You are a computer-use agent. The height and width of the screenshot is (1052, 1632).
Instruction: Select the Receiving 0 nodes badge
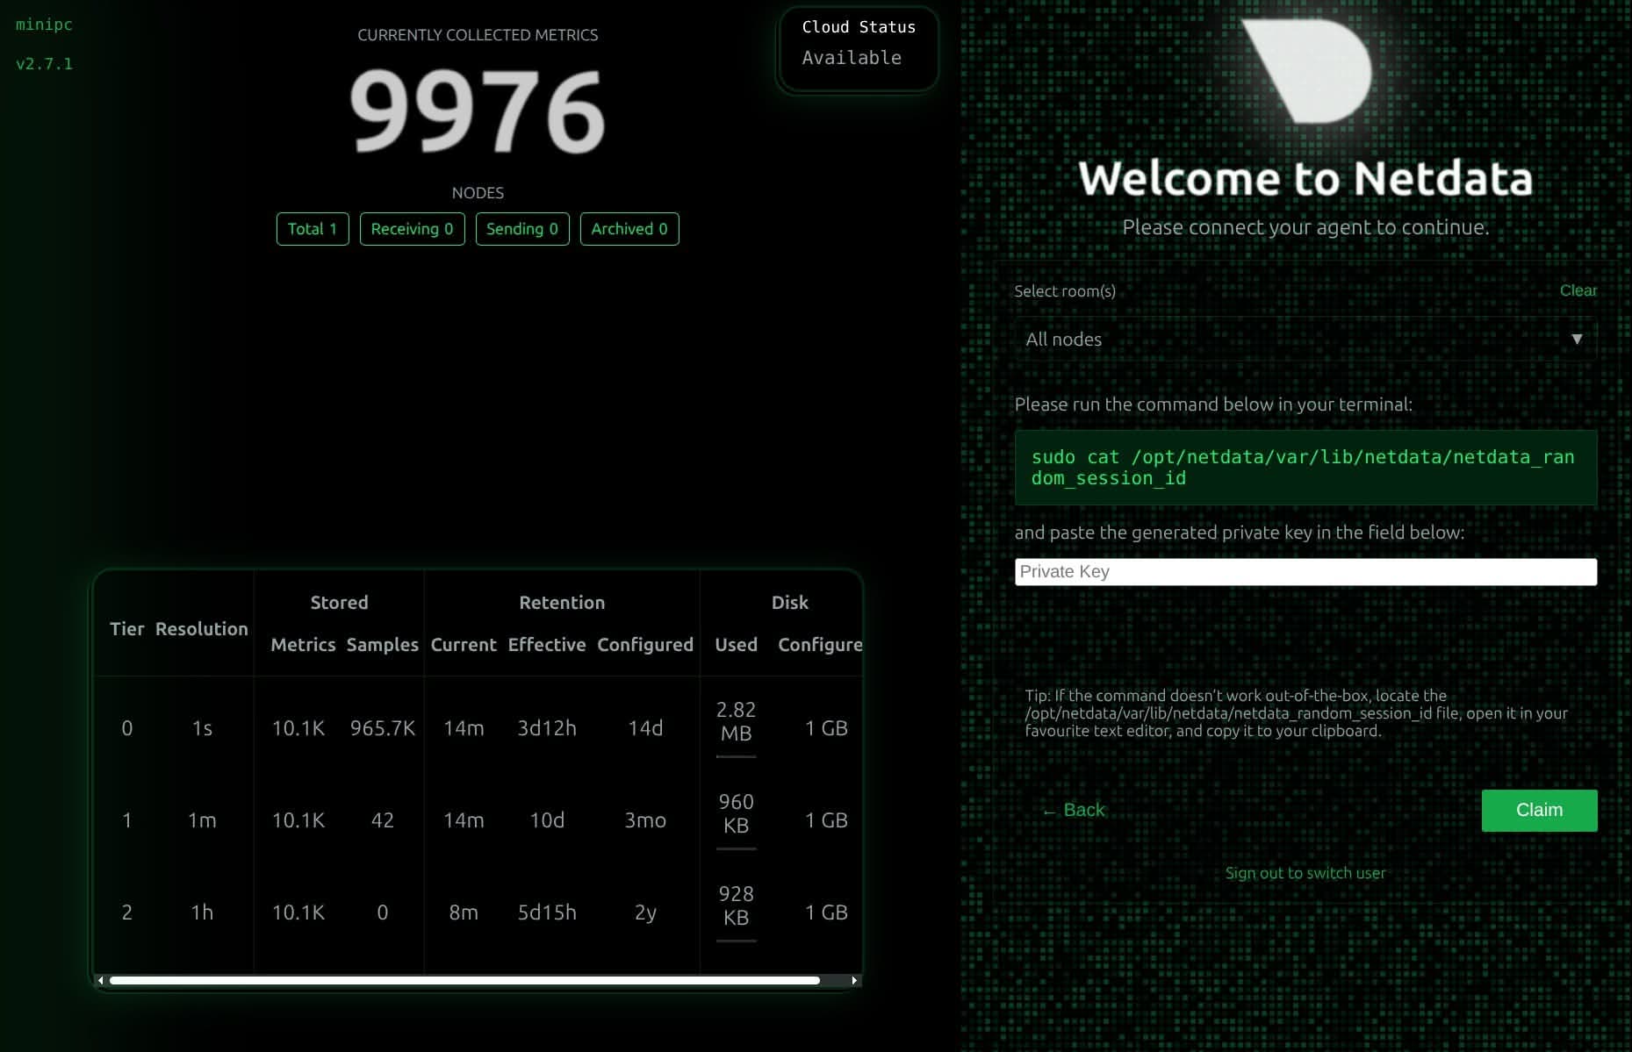tap(412, 229)
